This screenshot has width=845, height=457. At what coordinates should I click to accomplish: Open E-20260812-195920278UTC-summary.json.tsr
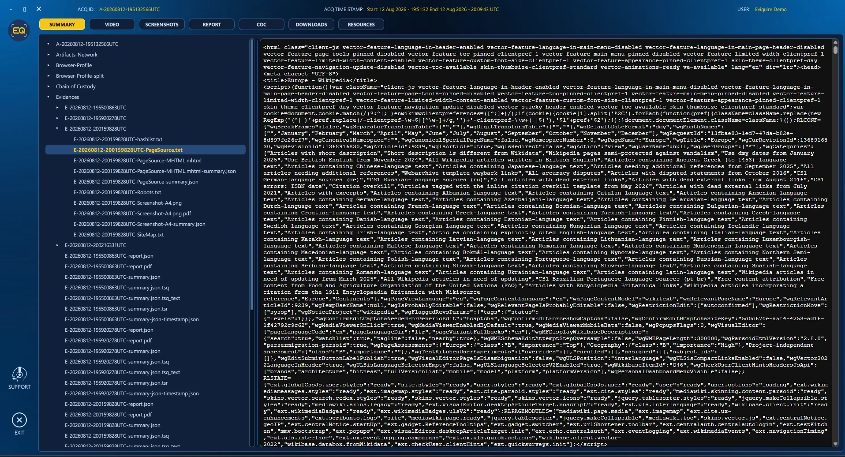tap(116, 383)
